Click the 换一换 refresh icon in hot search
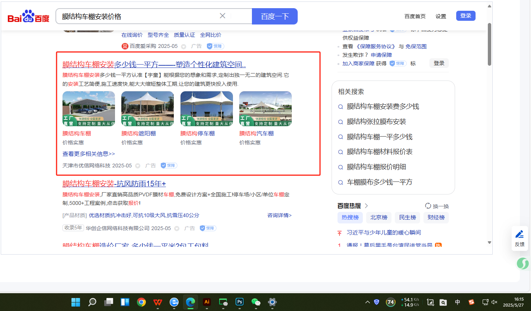This screenshot has height=311, width=531. click(x=428, y=206)
